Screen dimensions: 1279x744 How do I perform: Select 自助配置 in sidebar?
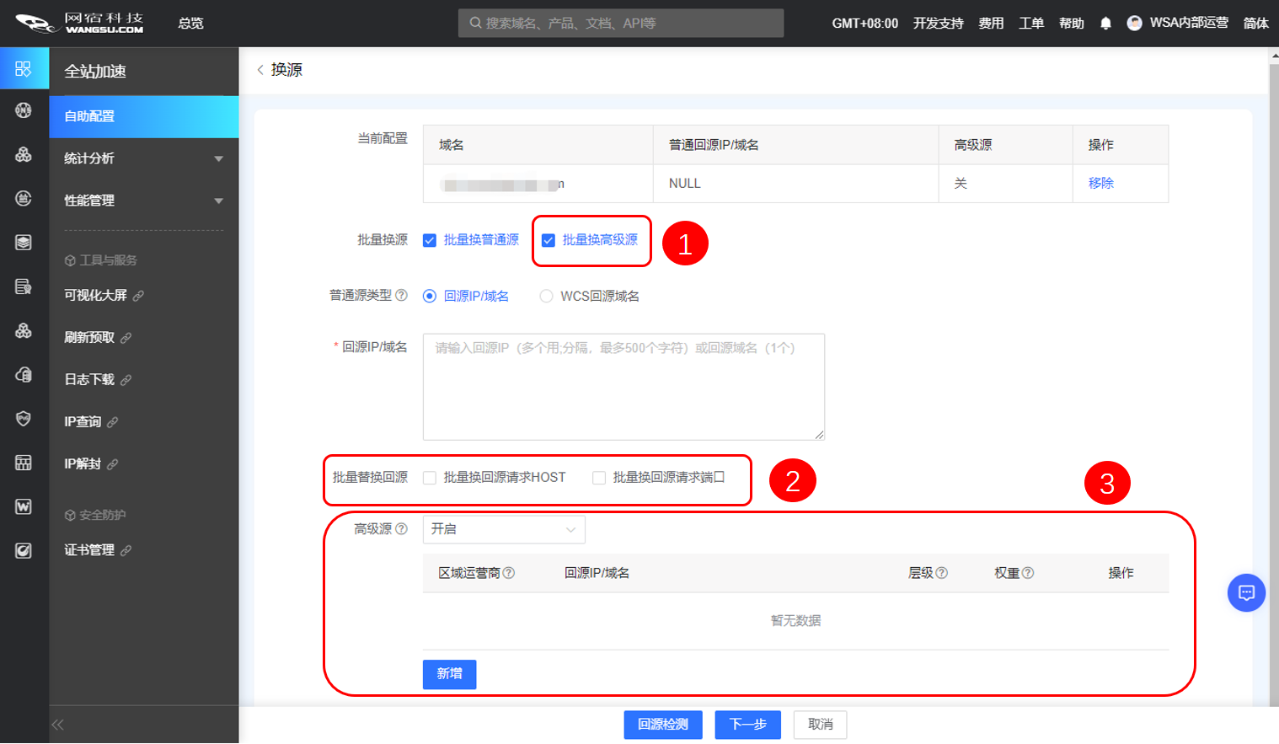pyautogui.click(x=144, y=116)
